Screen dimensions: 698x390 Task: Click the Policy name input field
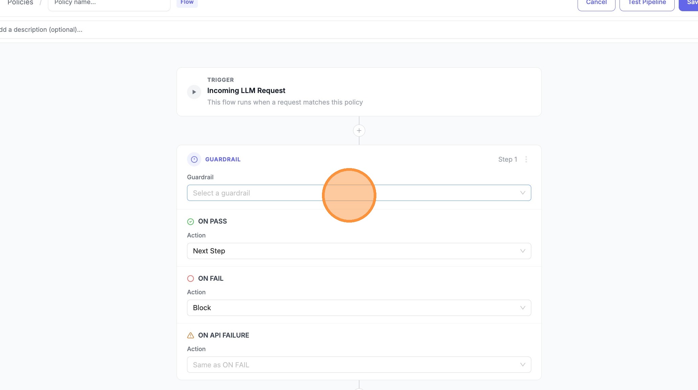coord(109,3)
